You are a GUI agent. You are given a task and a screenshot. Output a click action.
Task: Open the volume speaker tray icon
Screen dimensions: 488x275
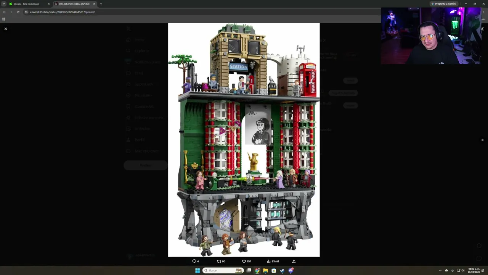pyautogui.click(x=463, y=270)
